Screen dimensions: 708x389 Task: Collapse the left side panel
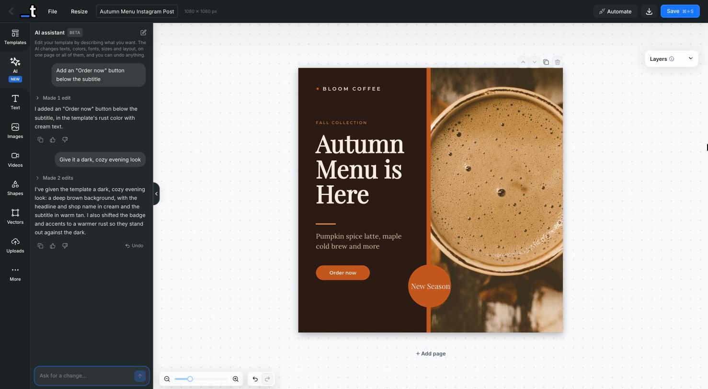(156, 194)
